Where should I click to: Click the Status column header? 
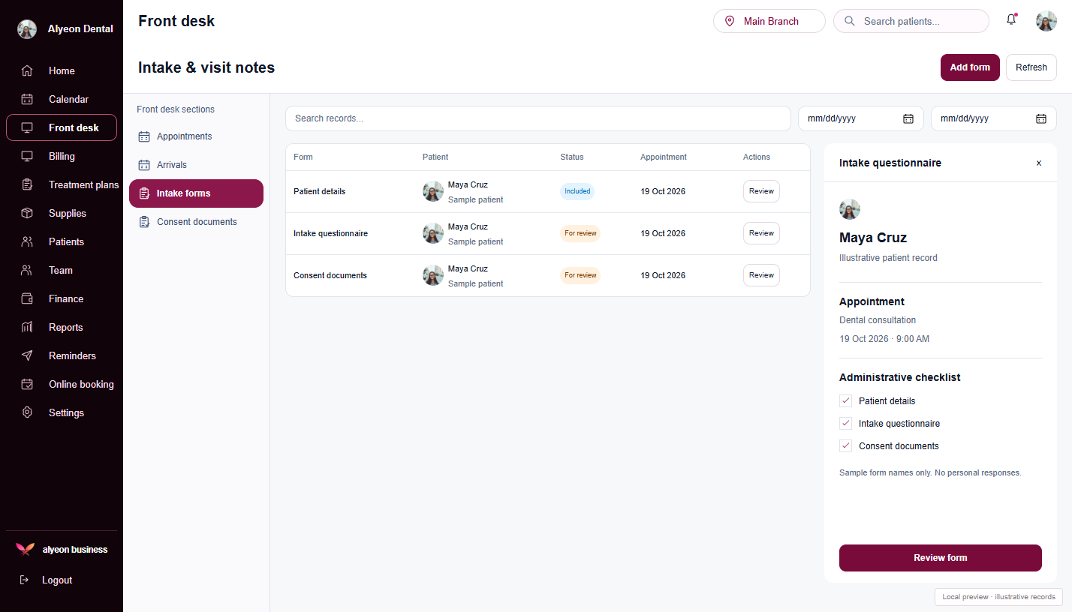pos(572,157)
